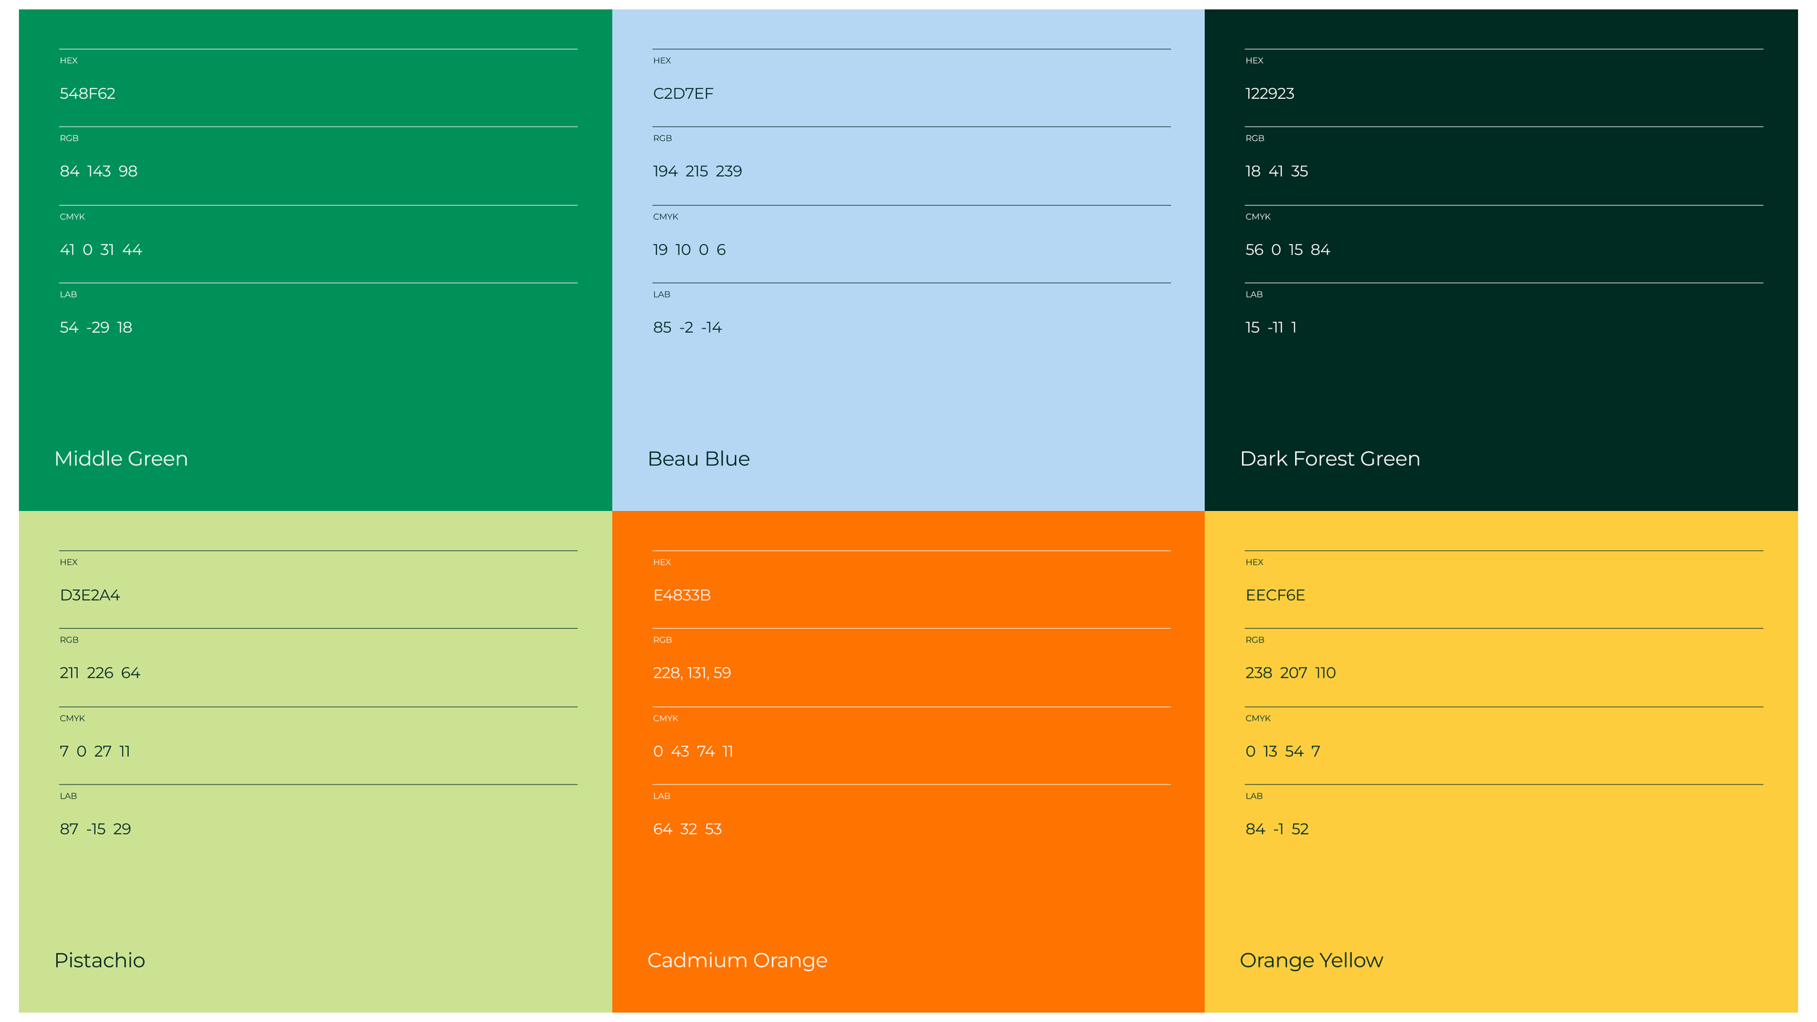The width and height of the screenshot is (1817, 1022).
Task: Click RGB value 194 215 239
Action: [697, 172]
